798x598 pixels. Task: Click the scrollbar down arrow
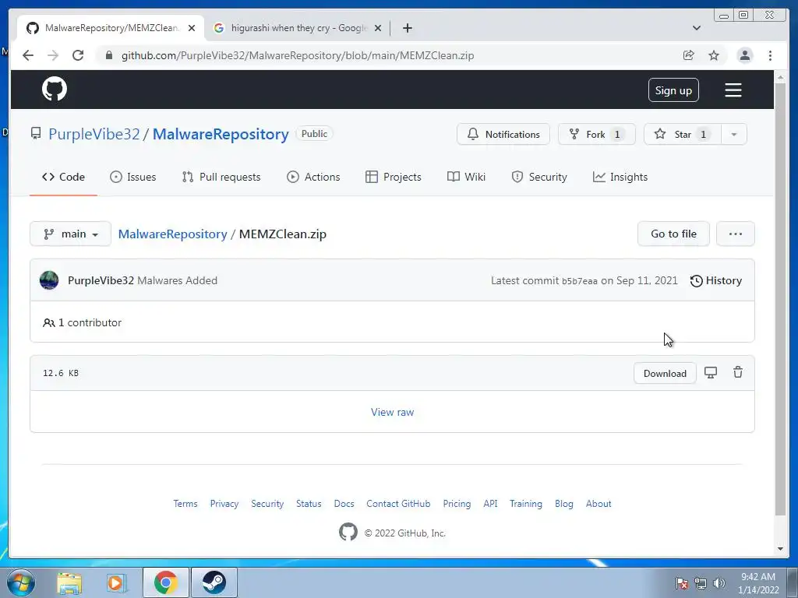pyautogui.click(x=780, y=549)
